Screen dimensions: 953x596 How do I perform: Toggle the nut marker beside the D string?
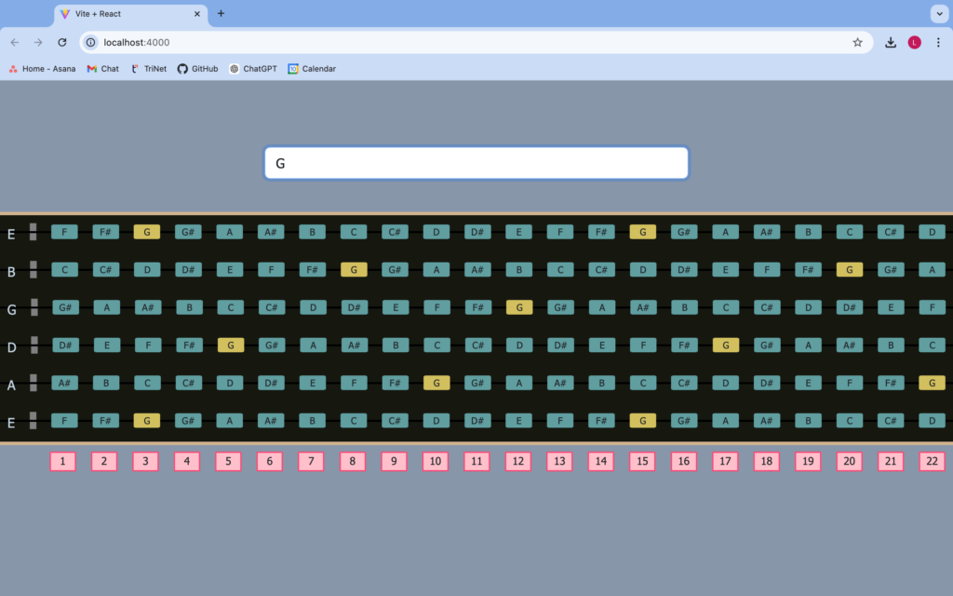(x=34, y=345)
